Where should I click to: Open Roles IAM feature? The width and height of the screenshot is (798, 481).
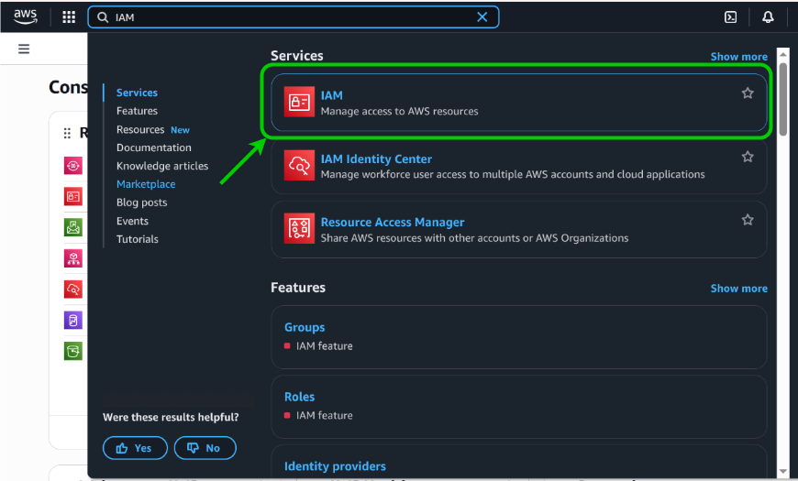click(x=299, y=397)
